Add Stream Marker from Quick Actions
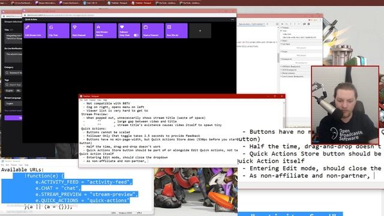The width and height of the screenshot is (384, 216). tap(106, 31)
